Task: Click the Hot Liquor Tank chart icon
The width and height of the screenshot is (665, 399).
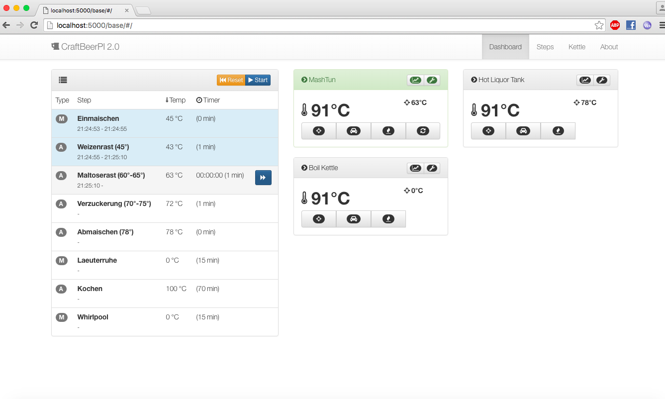Action: (x=584, y=80)
